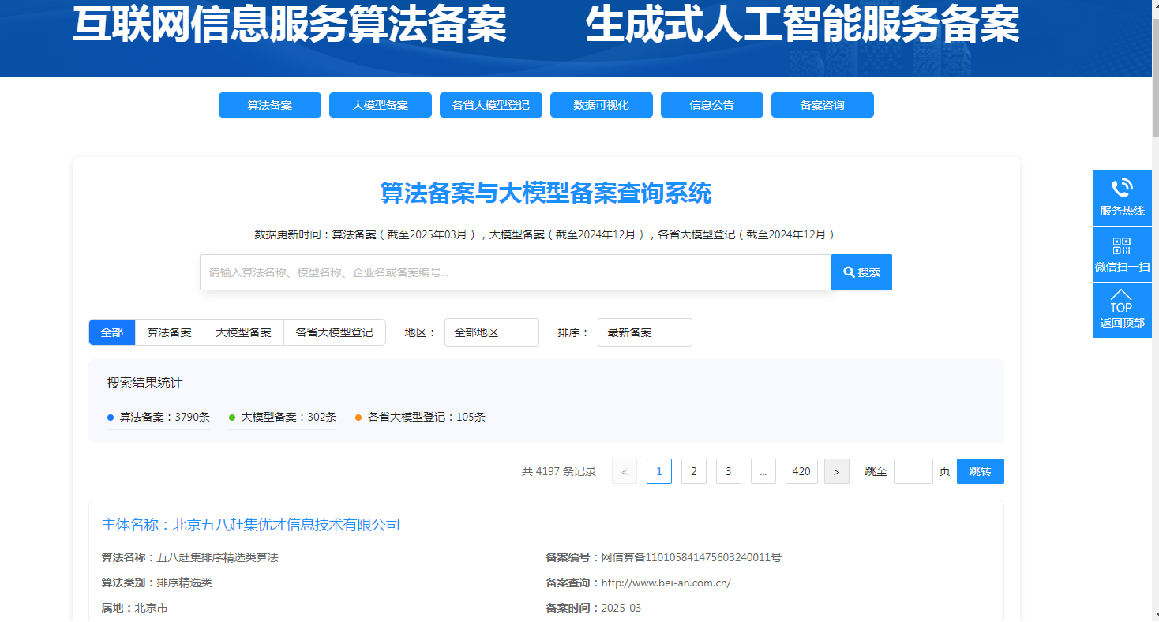Switch to 算法备案 filter tab
Viewport: 1159px width, 622px height.
(x=170, y=332)
